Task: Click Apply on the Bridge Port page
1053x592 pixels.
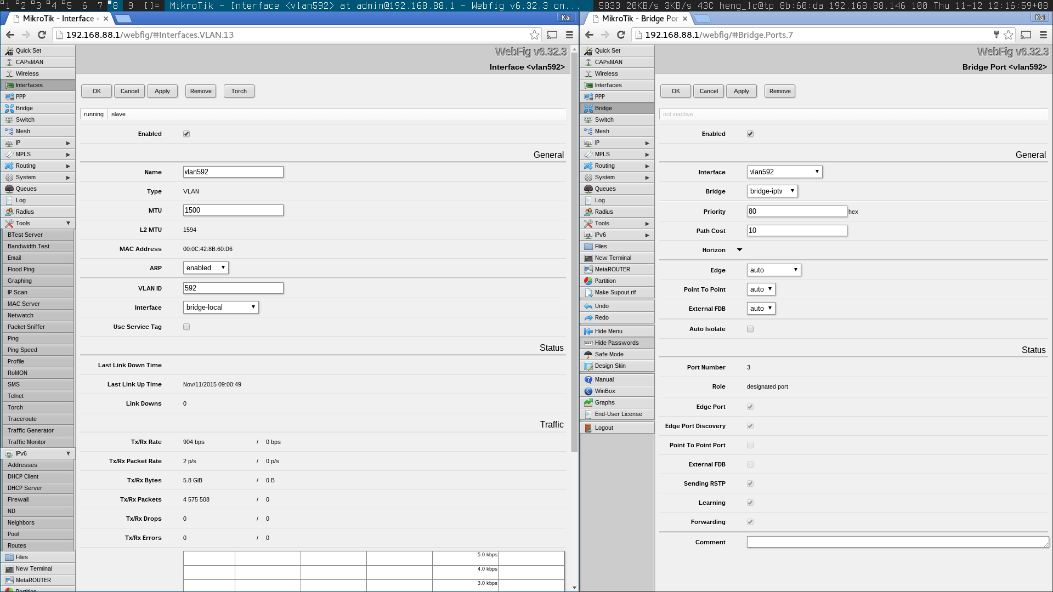Action: [741, 91]
